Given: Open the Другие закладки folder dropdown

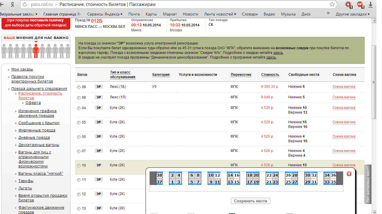Looking at the screenshot, I should tap(352, 14).
